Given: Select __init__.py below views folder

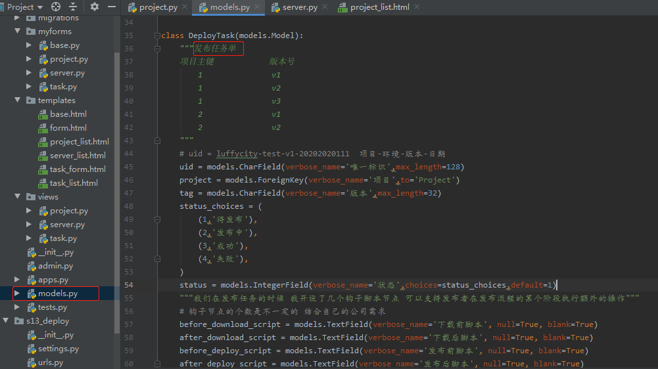Looking at the screenshot, I should click(x=56, y=252).
